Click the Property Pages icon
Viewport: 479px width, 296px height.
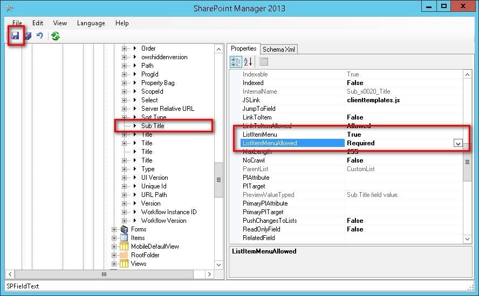(x=264, y=62)
